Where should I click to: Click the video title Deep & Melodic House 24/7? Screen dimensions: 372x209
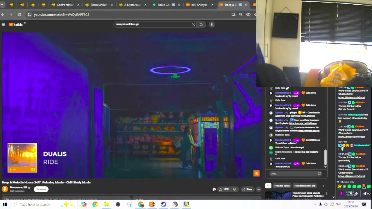(46, 182)
